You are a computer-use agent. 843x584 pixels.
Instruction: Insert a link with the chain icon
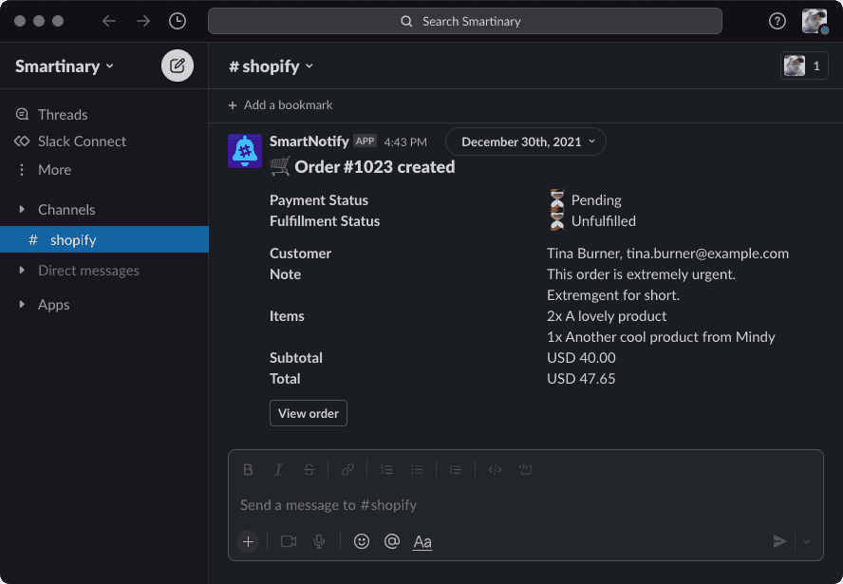pos(347,469)
